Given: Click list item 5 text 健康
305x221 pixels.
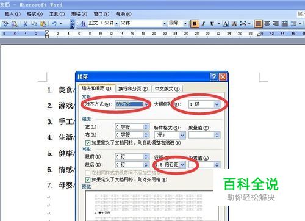Looking at the screenshot, I should (x=65, y=153).
